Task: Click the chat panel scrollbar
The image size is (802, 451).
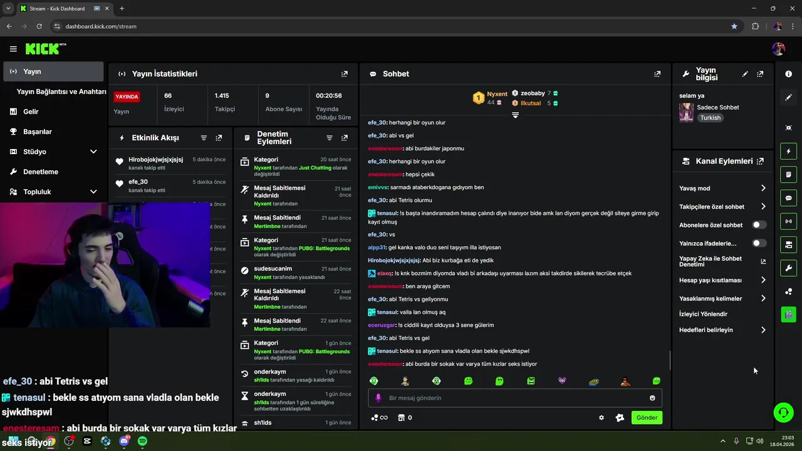Action: click(670, 360)
